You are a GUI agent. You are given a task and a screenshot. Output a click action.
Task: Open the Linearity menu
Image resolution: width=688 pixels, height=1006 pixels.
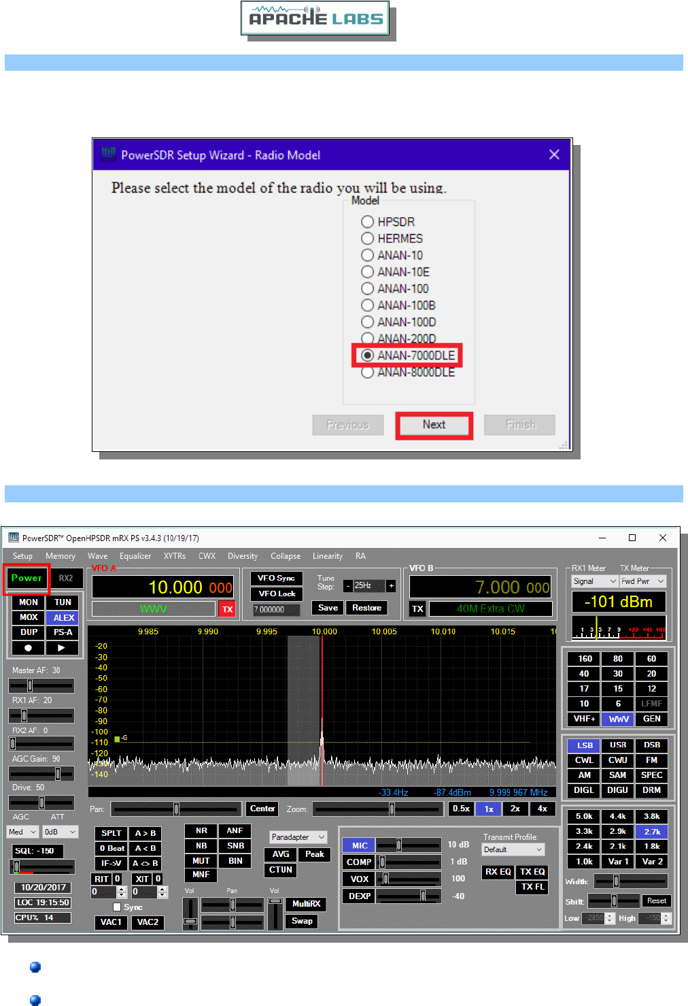328,556
